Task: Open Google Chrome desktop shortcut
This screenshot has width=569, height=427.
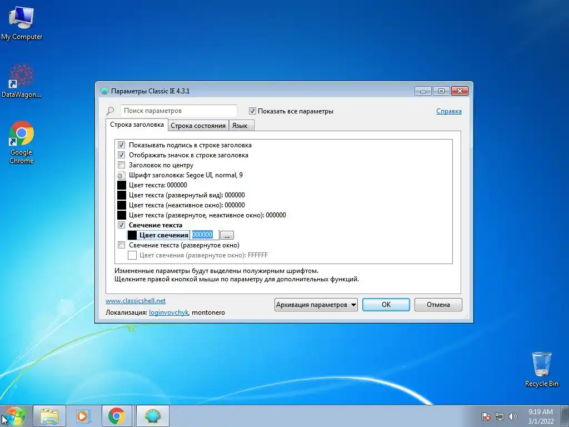Action: (x=22, y=142)
